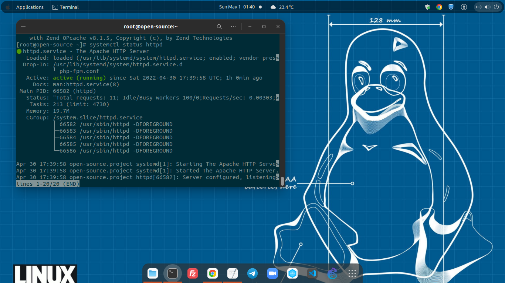Click the network connection arrows icon
Image resolution: width=505 pixels, height=283 pixels.
click(x=479, y=7)
